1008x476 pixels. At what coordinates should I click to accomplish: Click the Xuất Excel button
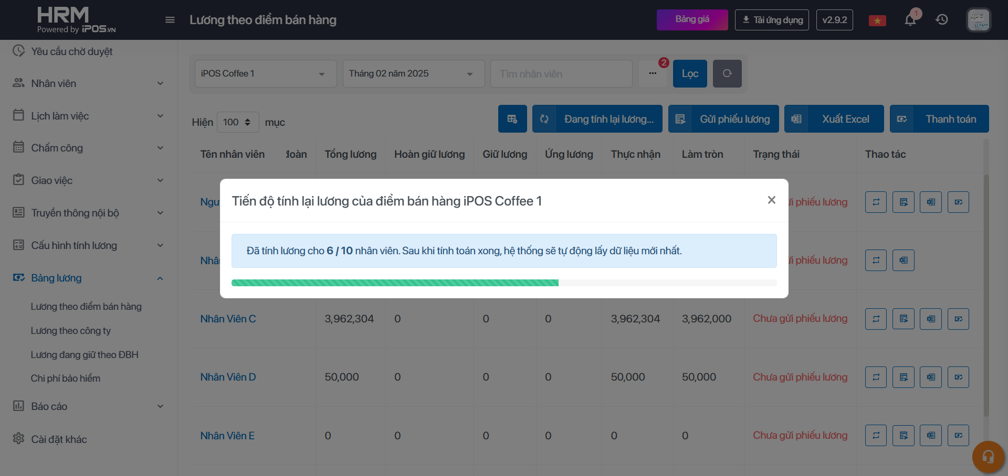pyautogui.click(x=834, y=119)
